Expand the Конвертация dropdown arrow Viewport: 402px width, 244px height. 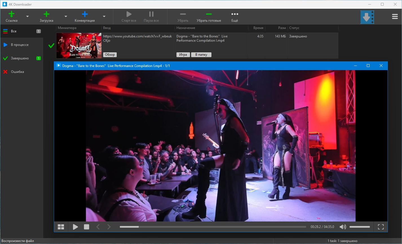pos(104,16)
